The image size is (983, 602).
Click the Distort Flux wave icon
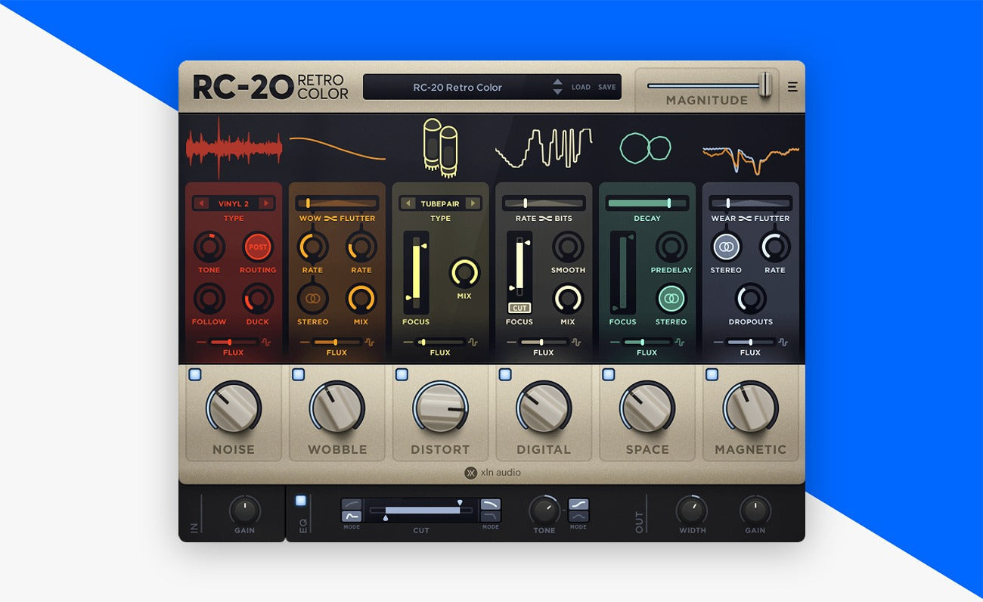pos(473,342)
